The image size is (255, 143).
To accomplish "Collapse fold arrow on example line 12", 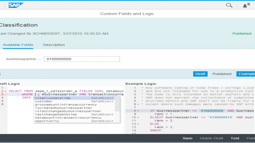I will click(x=138, y=124).
